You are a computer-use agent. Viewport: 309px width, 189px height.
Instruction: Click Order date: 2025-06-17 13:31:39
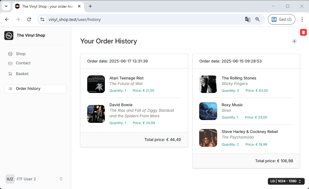(118, 61)
